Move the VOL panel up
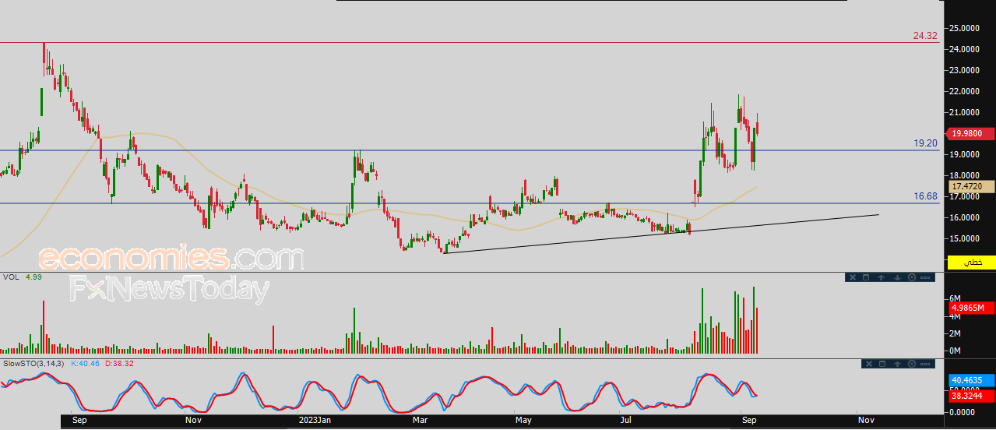 (x=881, y=277)
